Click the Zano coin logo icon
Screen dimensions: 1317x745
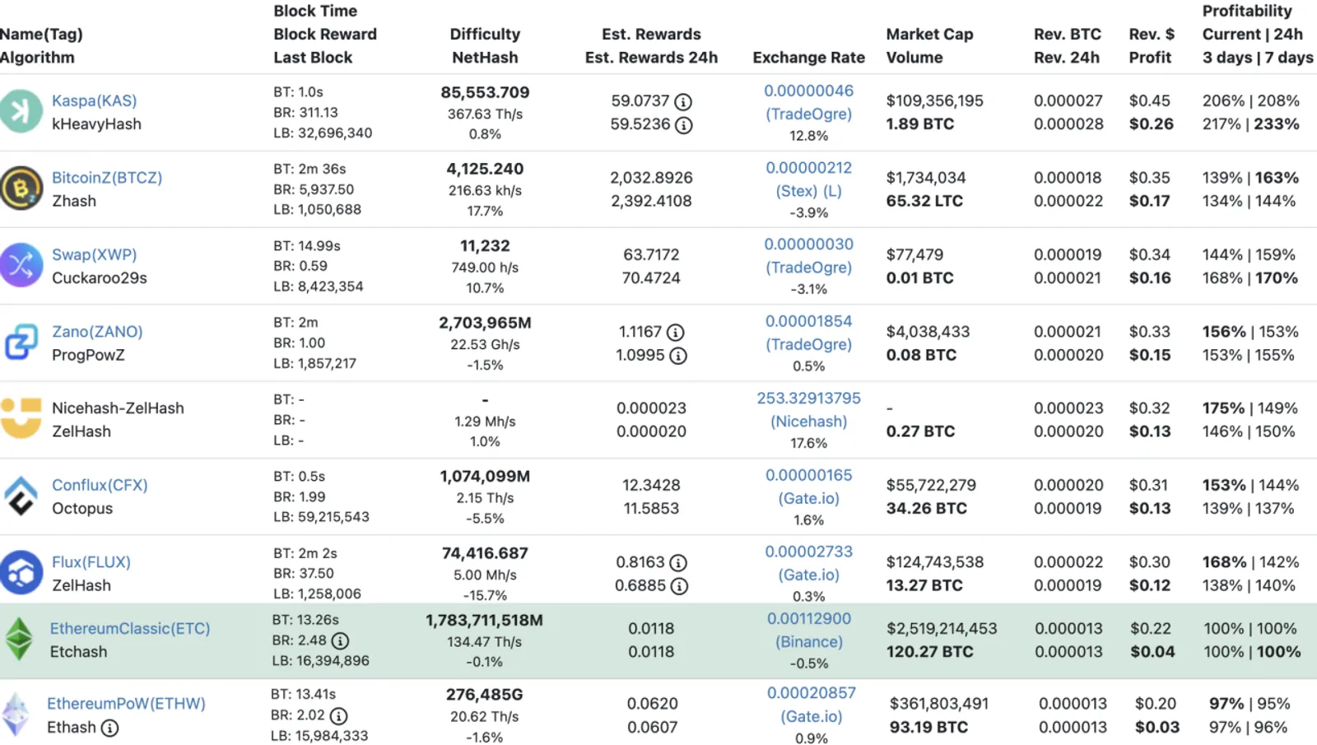click(21, 342)
